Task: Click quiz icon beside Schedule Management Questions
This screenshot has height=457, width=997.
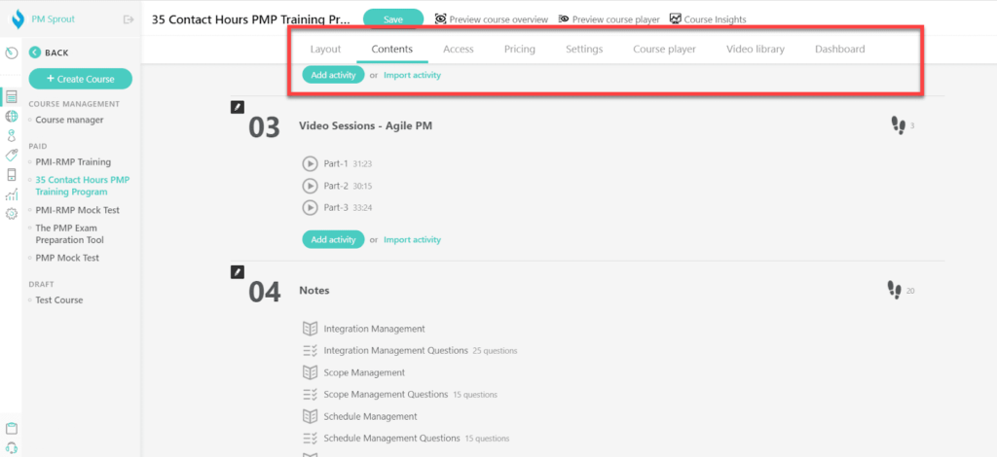Action: point(310,438)
